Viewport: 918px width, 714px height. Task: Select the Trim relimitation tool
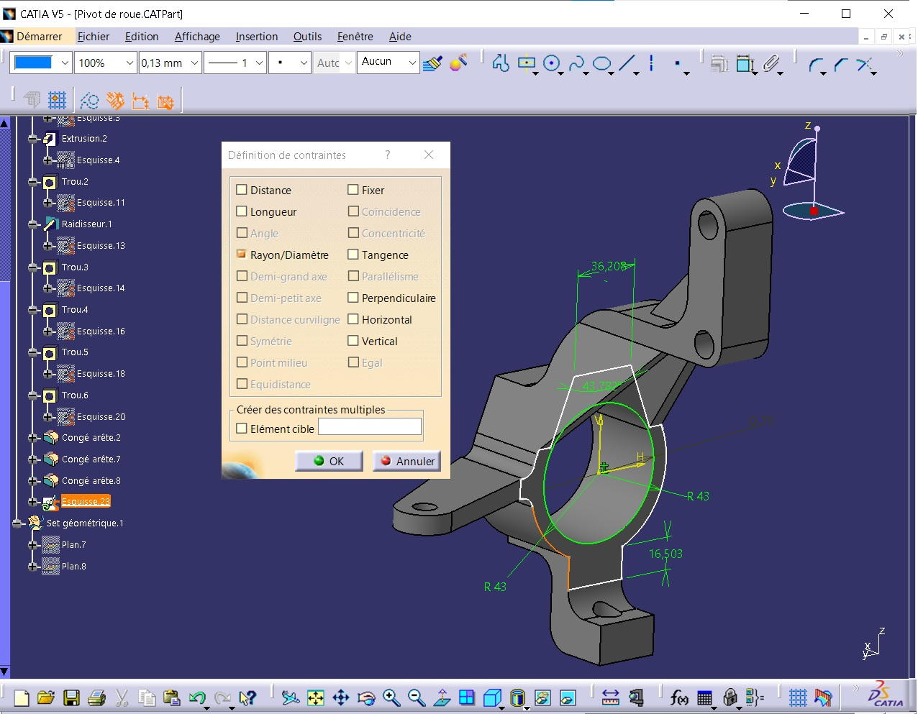coord(865,65)
